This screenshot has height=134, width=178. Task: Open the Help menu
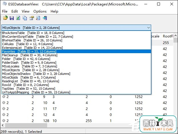point(54,11)
